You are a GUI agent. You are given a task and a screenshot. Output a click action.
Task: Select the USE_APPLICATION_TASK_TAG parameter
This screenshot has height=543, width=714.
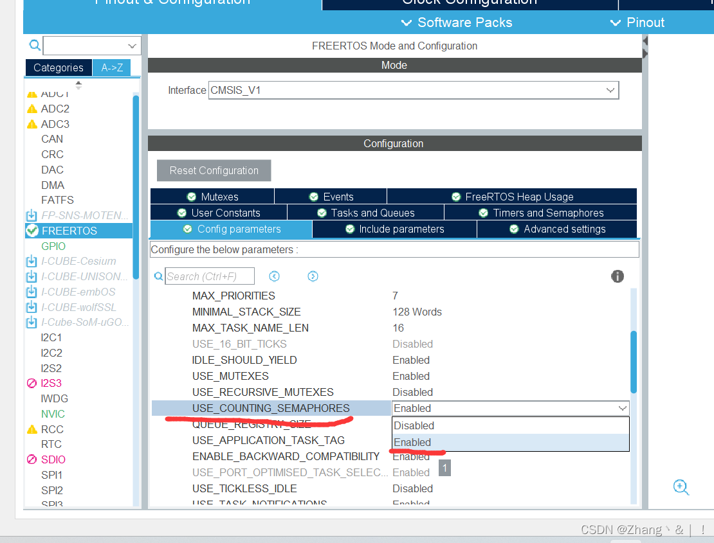[x=268, y=440]
